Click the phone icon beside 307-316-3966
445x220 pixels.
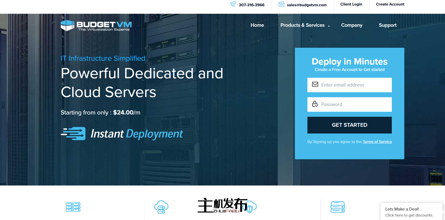[233, 4]
